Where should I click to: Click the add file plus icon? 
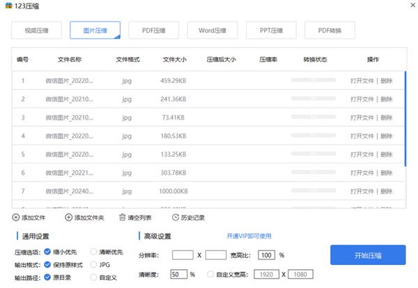(16, 218)
